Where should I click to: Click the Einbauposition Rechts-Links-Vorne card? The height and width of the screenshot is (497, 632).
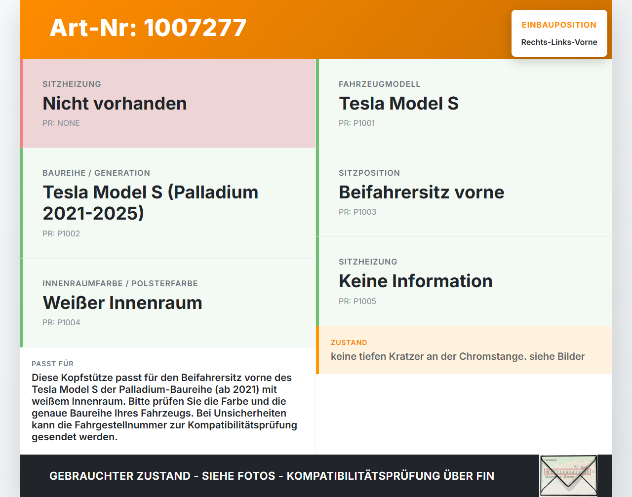pos(559,33)
